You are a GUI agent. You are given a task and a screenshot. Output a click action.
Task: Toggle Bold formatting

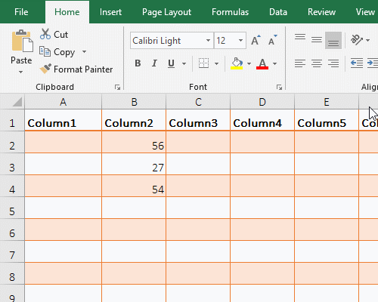click(x=138, y=63)
